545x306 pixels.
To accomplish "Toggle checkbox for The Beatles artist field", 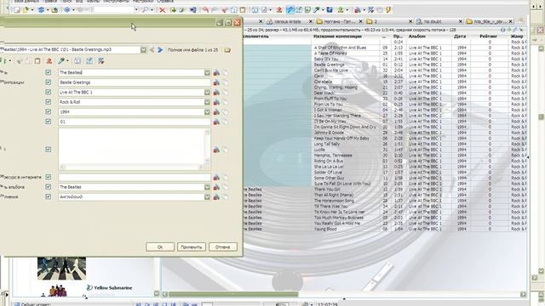I will (49, 72).
